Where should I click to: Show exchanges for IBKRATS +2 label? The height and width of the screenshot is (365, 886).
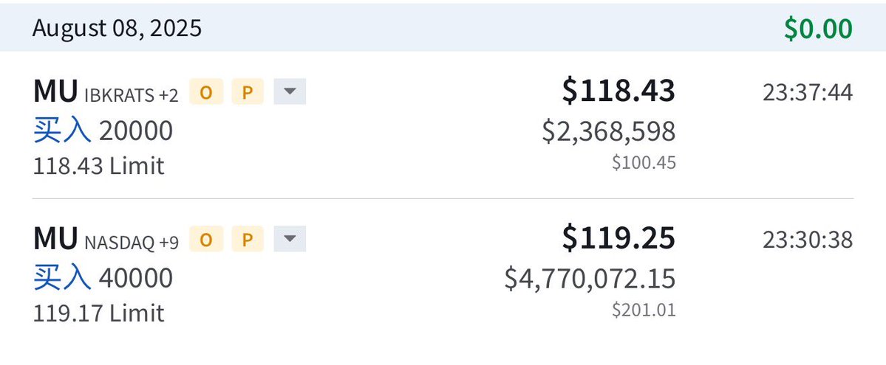point(132,94)
